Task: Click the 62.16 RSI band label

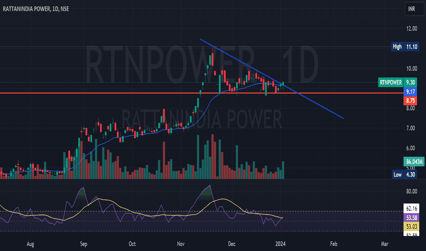Action: click(x=411, y=209)
